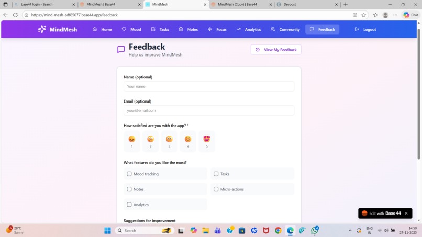
Task: Open the Focus page
Action: (217, 29)
